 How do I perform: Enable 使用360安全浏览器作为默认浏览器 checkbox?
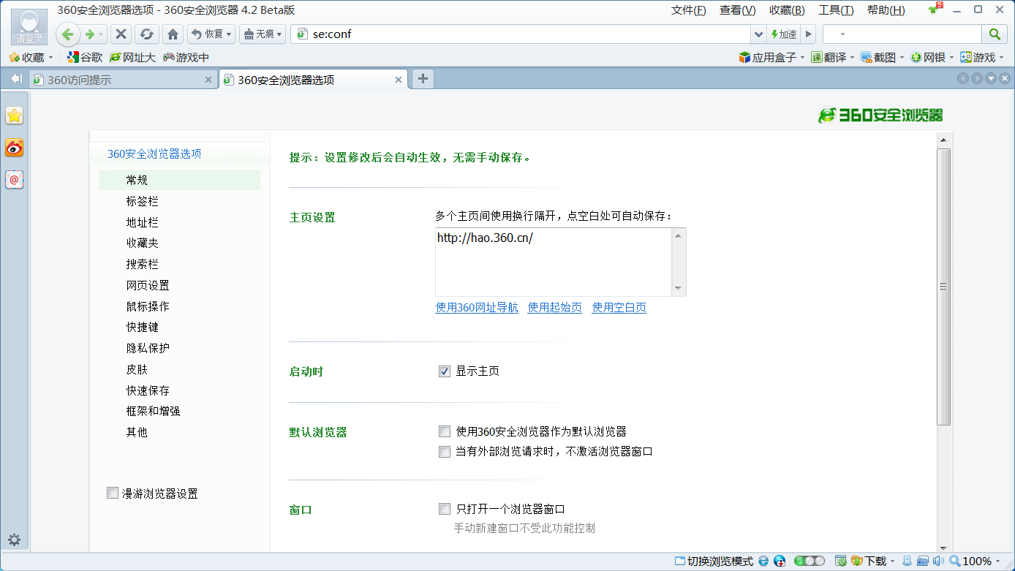(445, 431)
